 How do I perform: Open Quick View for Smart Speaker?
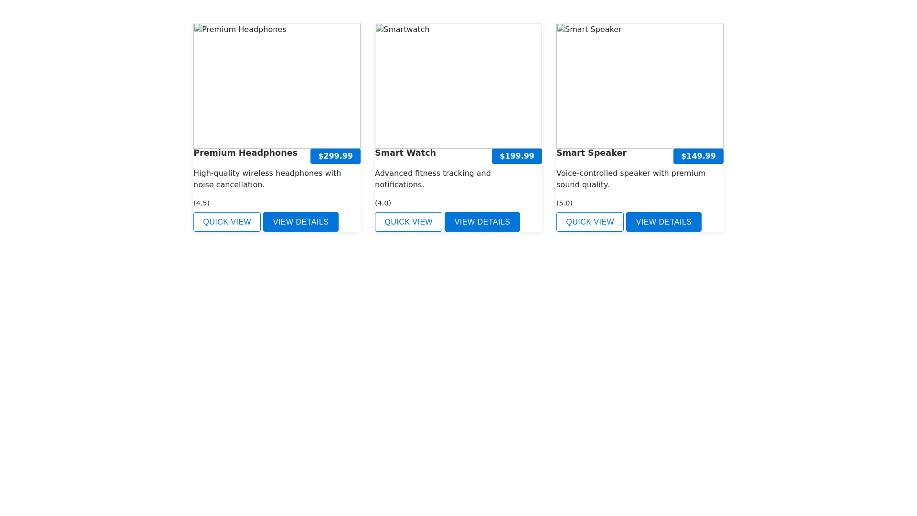point(590,222)
